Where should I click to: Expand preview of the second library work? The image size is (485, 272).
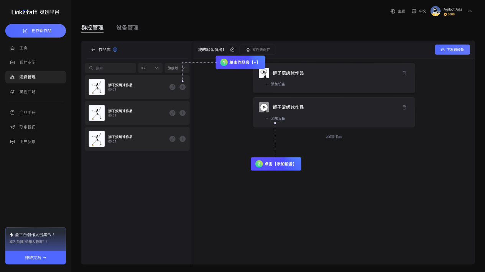pos(173,113)
